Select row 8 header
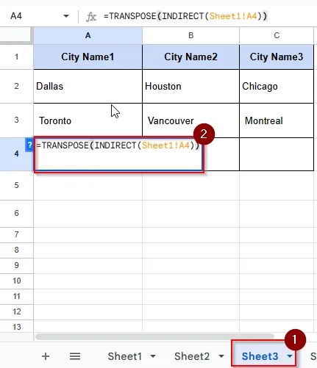Image resolution: width=317 pixels, height=368 pixels. coord(16,250)
